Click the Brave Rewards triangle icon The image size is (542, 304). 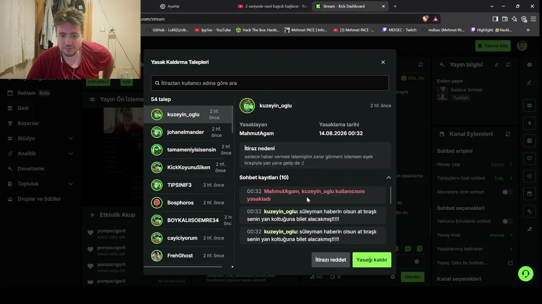435,19
